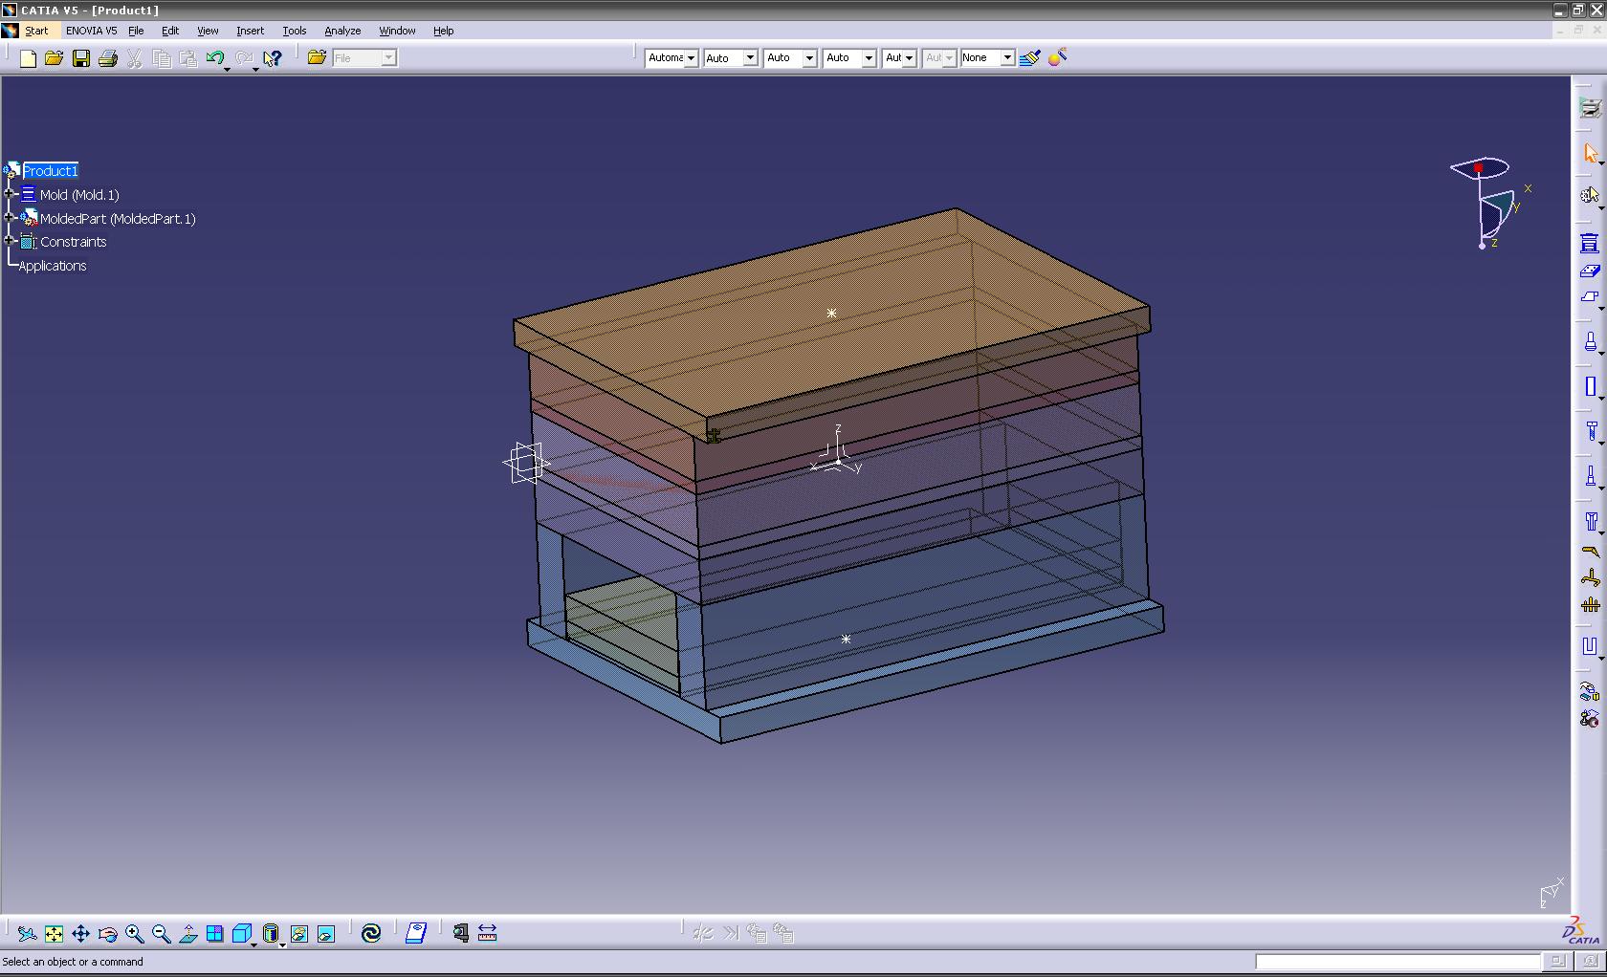Viewport: 1607px width, 977px height.
Task: Expand the Constraints tree node
Action: click(x=11, y=241)
